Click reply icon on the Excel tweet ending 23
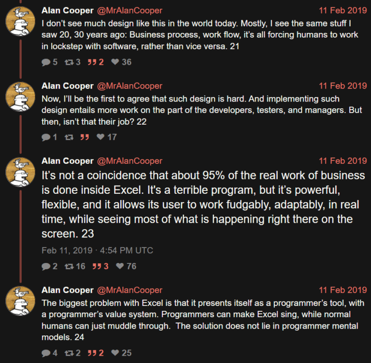 [x=46, y=266]
